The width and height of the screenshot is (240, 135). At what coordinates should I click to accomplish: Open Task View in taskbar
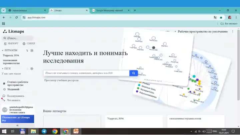(13, 131)
